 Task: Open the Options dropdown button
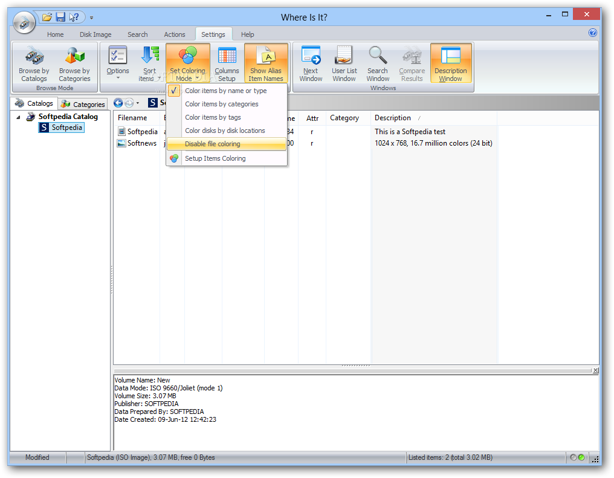(117, 64)
